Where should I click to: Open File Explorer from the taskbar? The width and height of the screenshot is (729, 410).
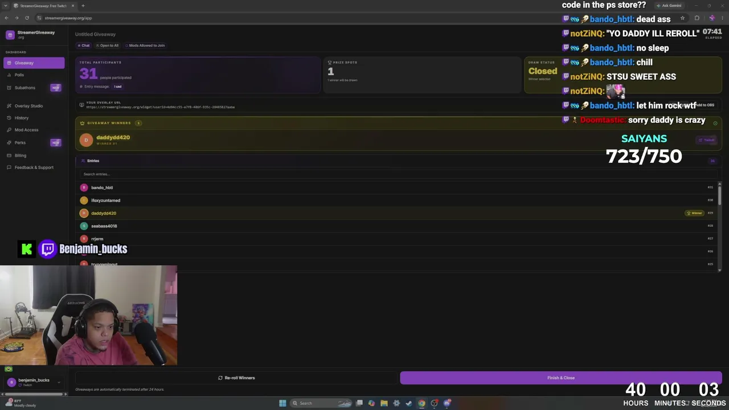click(x=384, y=403)
